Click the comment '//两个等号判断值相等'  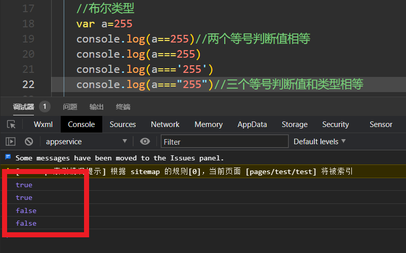[253, 39]
